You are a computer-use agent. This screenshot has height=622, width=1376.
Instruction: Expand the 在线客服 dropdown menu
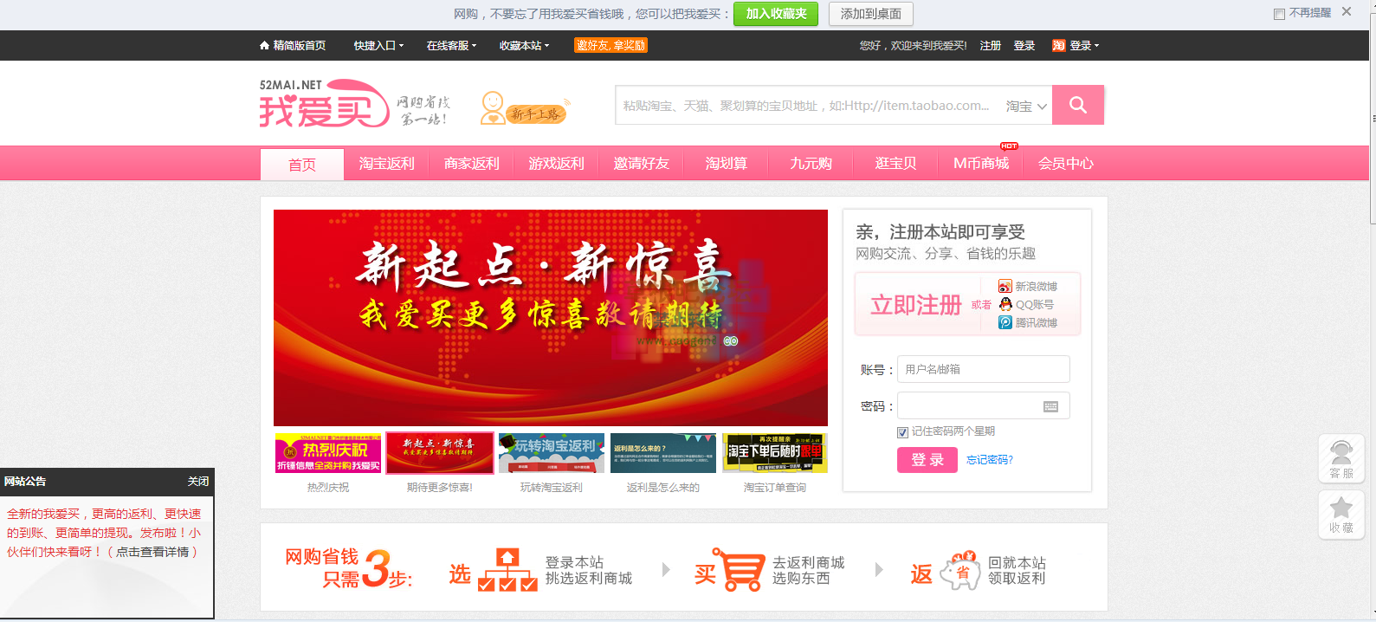(x=451, y=46)
